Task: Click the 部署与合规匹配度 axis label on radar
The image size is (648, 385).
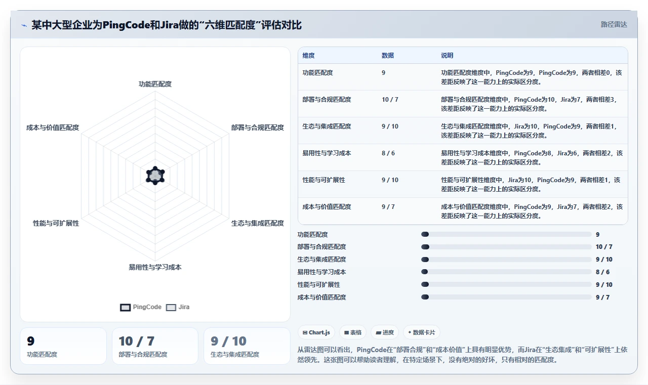Action: click(x=258, y=127)
